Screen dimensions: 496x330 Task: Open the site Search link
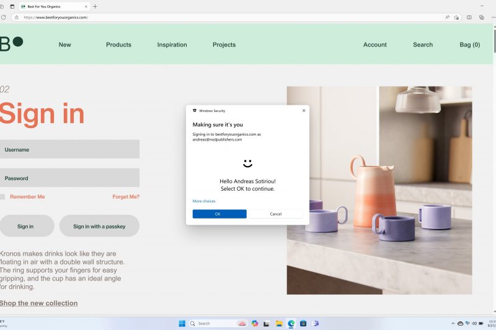[x=423, y=45]
